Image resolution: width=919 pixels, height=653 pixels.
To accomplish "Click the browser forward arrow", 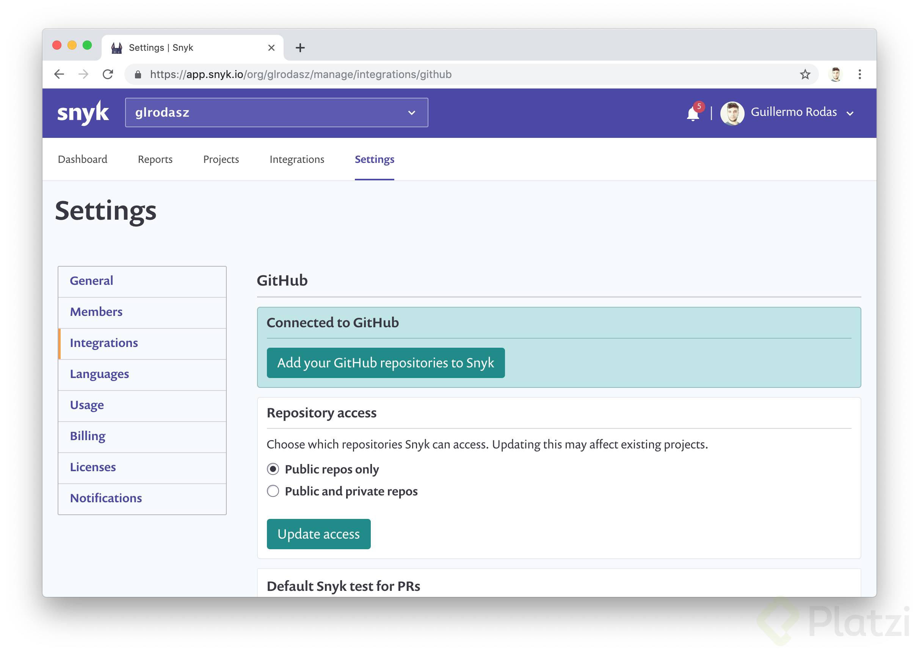I will click(x=83, y=74).
